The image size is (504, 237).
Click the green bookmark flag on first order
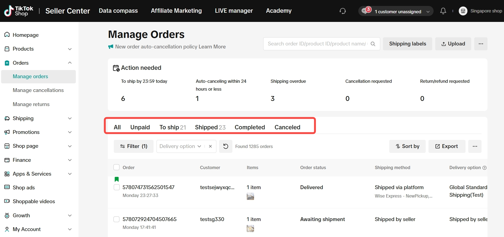pos(117,179)
